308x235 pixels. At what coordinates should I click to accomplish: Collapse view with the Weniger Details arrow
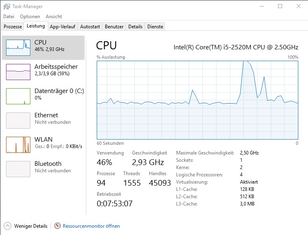click(x=7, y=226)
